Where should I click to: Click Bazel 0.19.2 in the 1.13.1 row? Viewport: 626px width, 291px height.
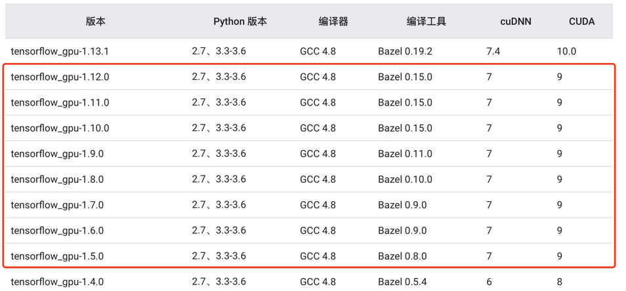pos(406,51)
